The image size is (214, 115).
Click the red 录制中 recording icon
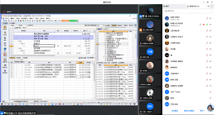4,12
